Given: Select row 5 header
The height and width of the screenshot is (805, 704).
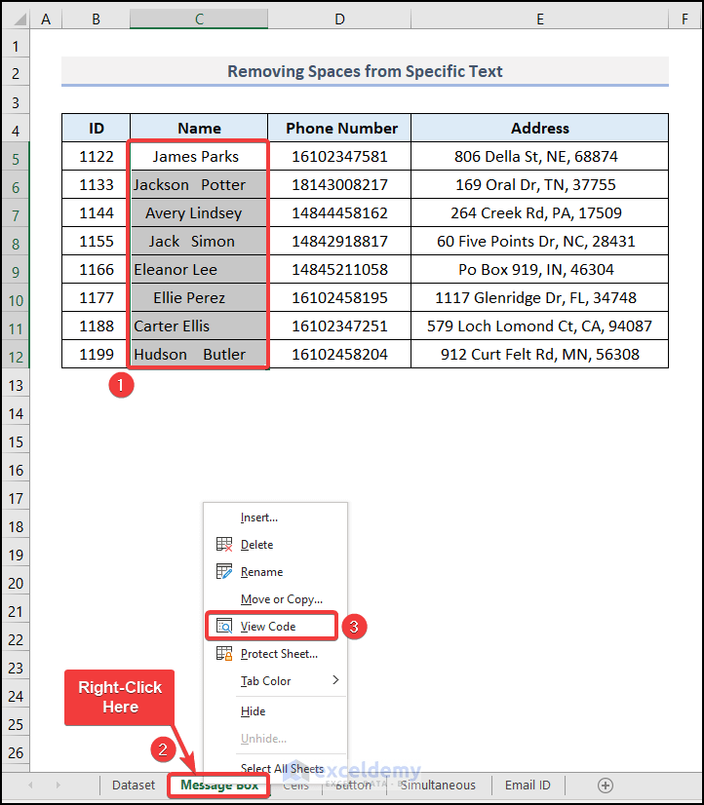Looking at the screenshot, I should click(16, 159).
